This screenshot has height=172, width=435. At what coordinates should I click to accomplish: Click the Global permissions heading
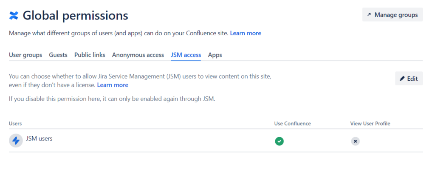click(x=76, y=16)
